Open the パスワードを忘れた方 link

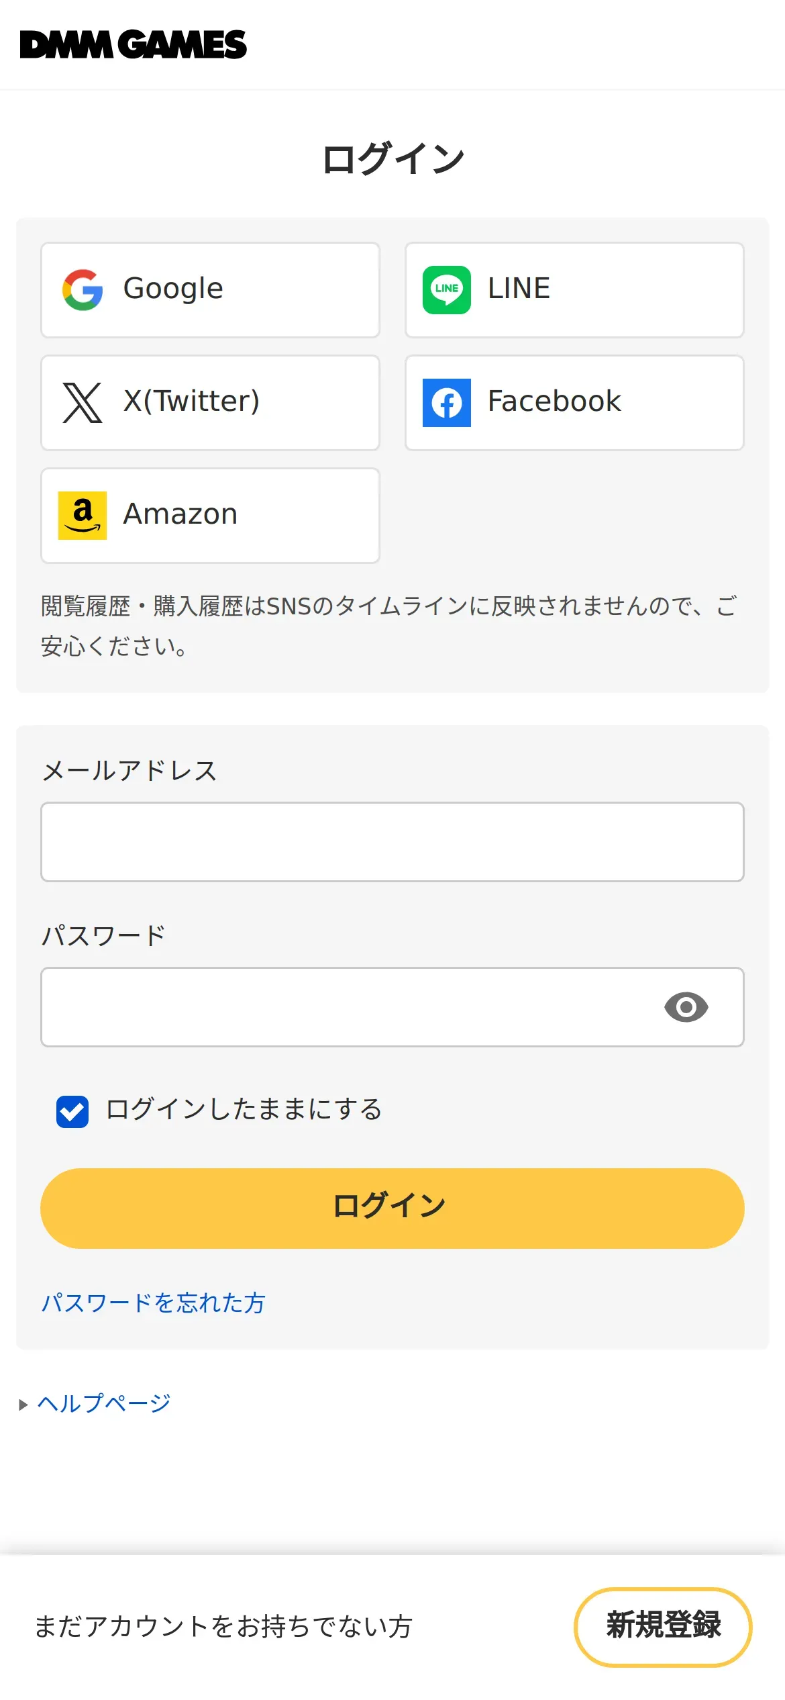[x=154, y=1303]
